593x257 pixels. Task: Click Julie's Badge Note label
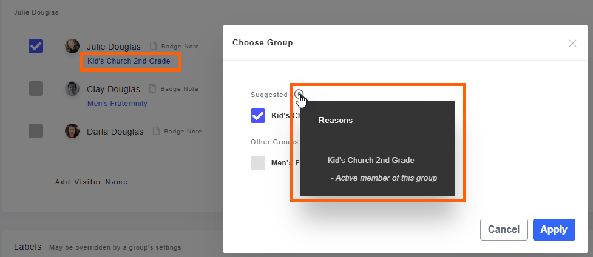click(x=180, y=47)
